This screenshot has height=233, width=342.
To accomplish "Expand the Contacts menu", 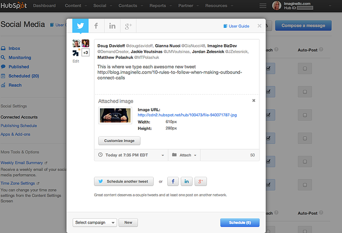I will [130, 6].
